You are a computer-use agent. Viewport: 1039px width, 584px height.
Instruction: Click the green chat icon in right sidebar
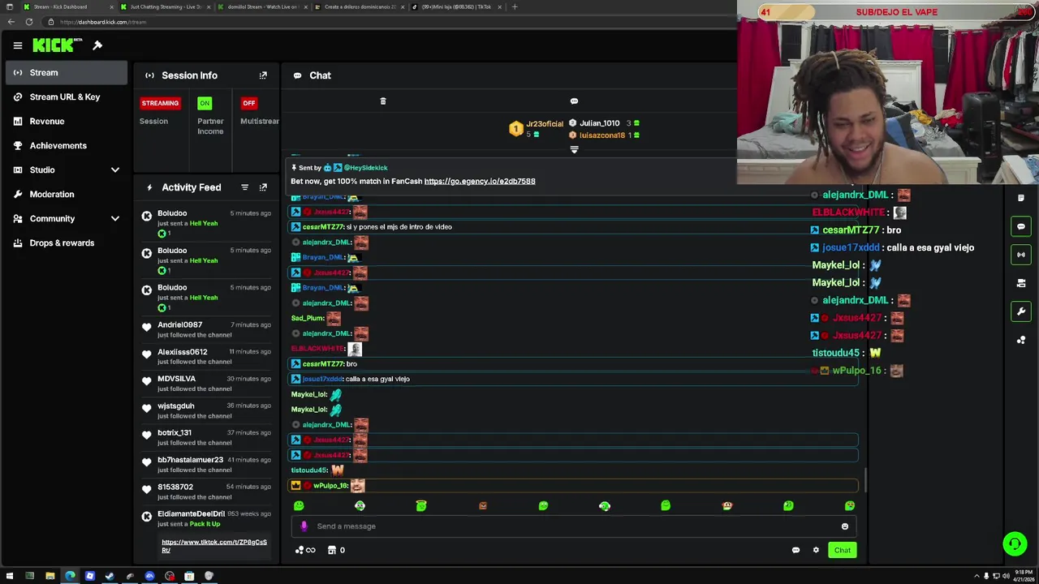click(1021, 226)
